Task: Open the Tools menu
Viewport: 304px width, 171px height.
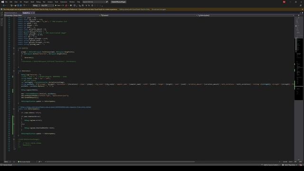Action: click(57, 2)
